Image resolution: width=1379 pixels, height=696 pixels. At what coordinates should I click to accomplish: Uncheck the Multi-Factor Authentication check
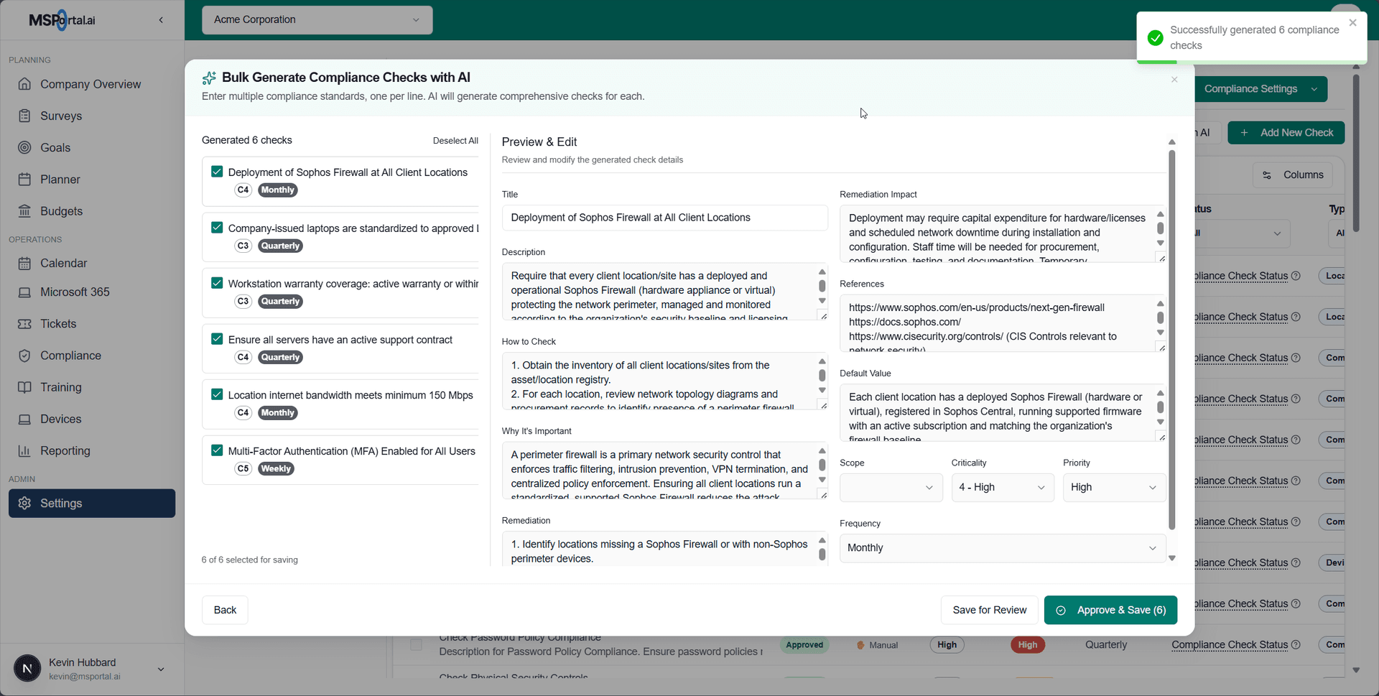pos(216,450)
